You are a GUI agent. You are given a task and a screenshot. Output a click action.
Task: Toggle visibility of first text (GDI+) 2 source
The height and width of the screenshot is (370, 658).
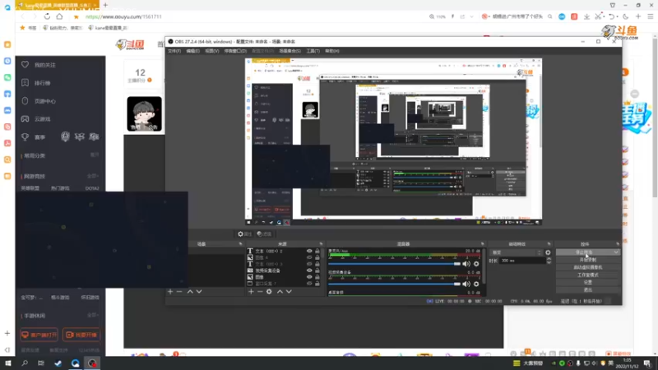click(x=309, y=251)
